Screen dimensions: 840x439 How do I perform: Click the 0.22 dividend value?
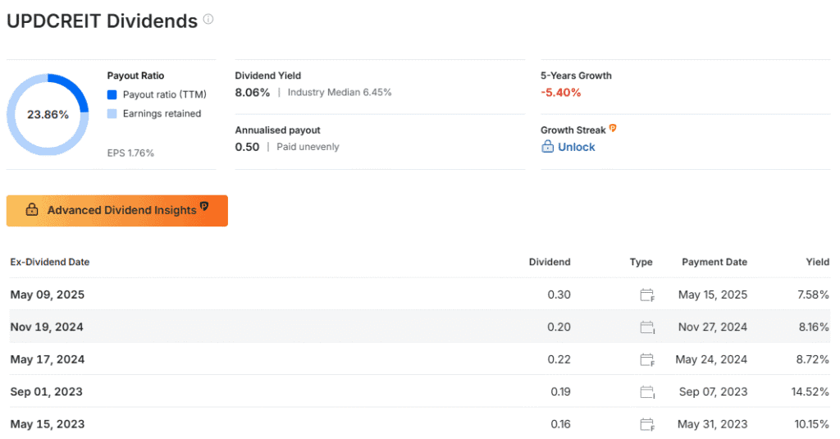pyautogui.click(x=559, y=359)
